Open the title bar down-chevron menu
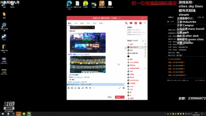Viewport: 206px width, 116px height. pyautogui.click(x=136, y=18)
